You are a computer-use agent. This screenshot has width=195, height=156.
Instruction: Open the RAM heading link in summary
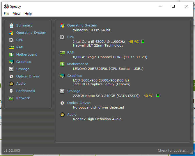(71, 52)
